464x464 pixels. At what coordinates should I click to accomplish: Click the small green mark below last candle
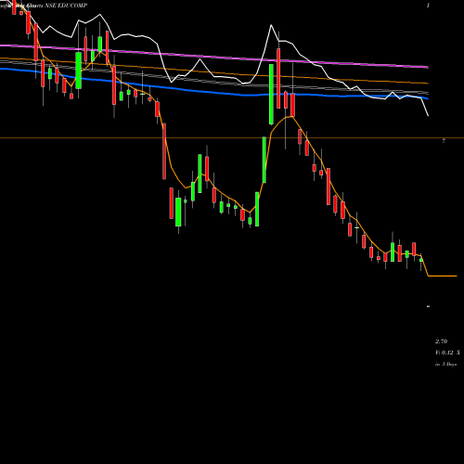(x=428, y=306)
